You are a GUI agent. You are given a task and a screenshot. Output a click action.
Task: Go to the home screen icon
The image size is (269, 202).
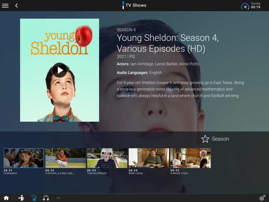coord(6,198)
